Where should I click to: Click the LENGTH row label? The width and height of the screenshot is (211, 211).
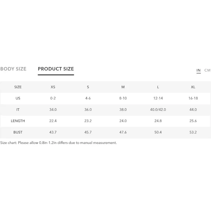[x=18, y=121]
